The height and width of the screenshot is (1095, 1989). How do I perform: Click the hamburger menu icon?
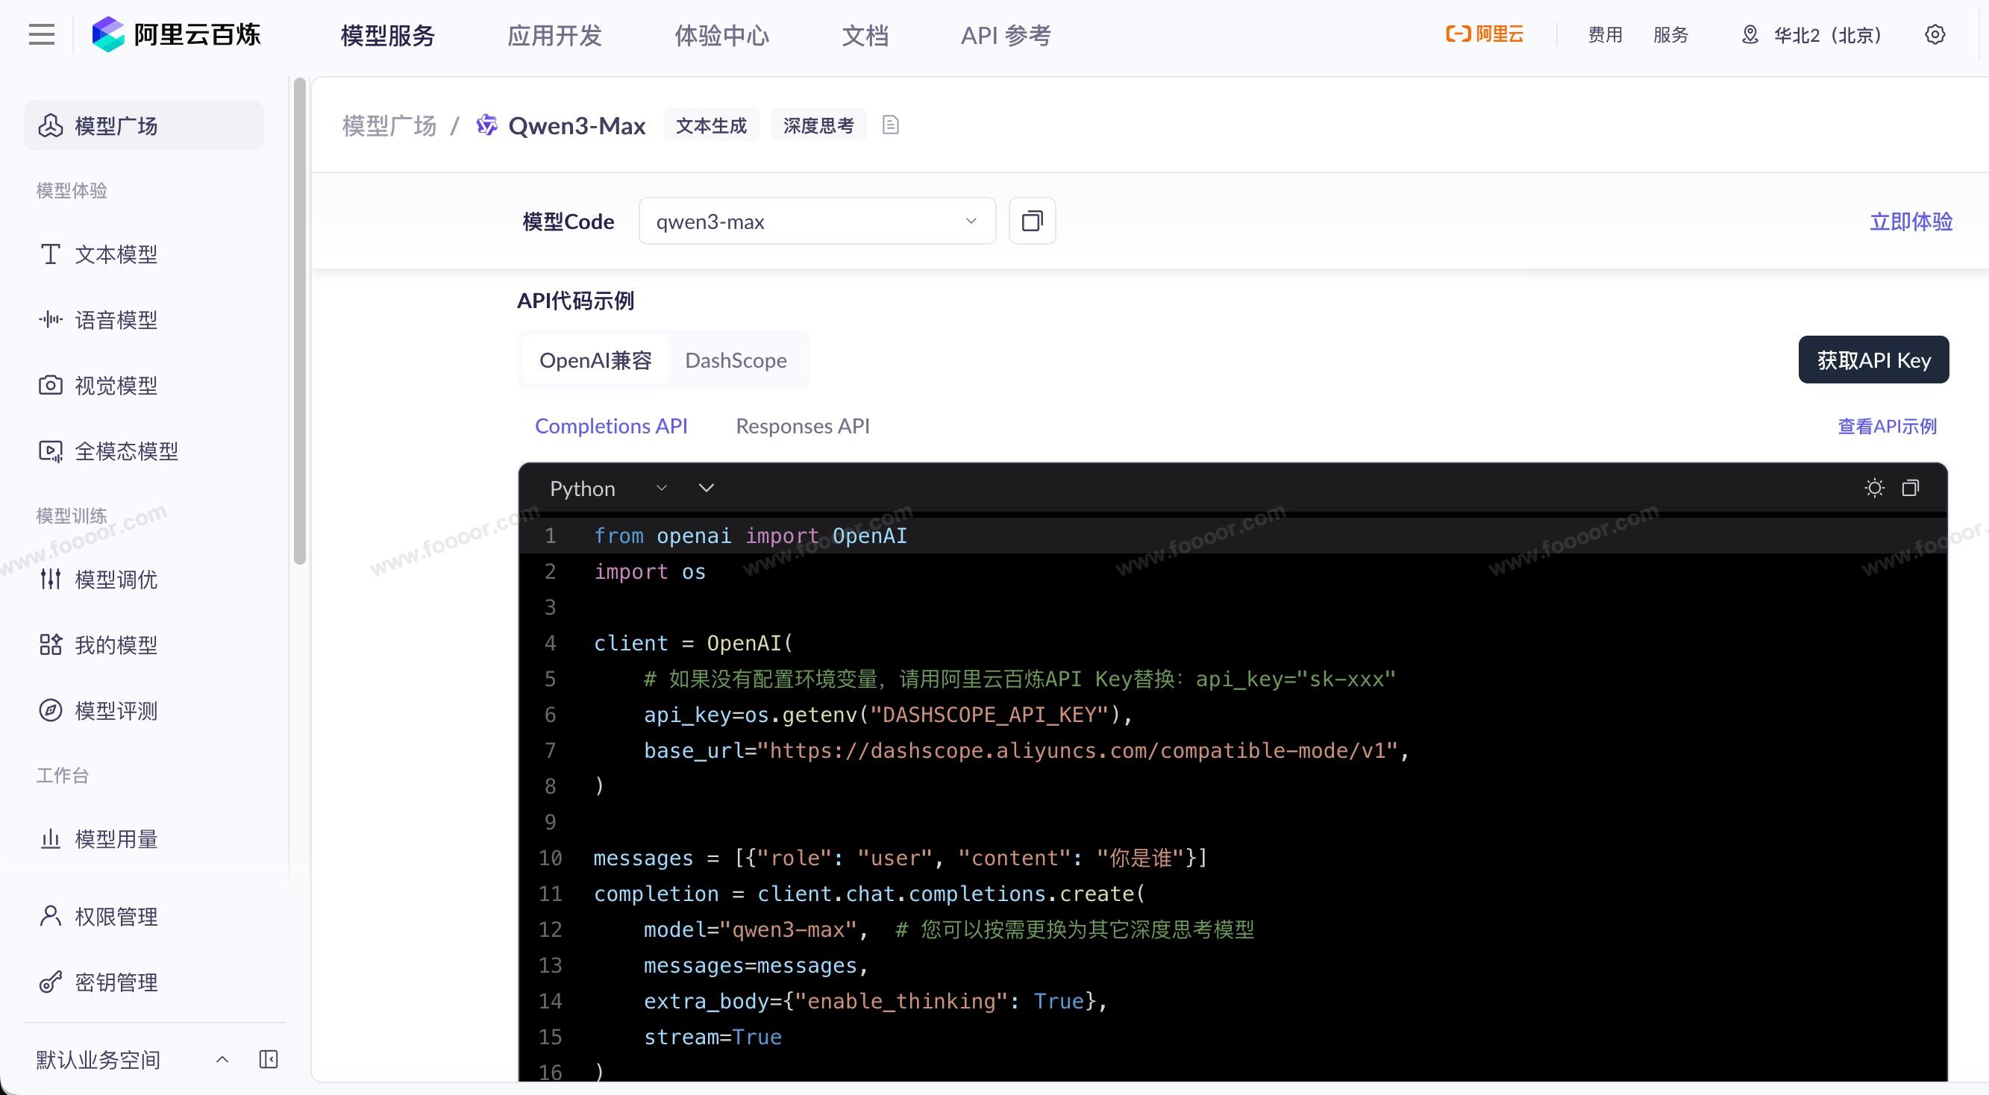click(x=42, y=35)
